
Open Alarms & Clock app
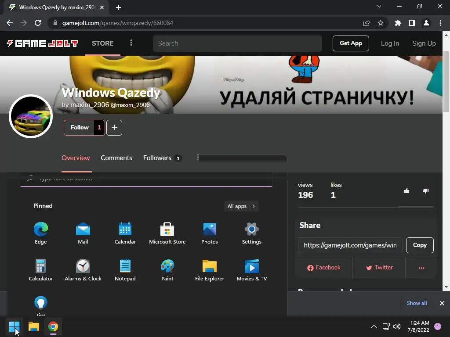(83, 270)
